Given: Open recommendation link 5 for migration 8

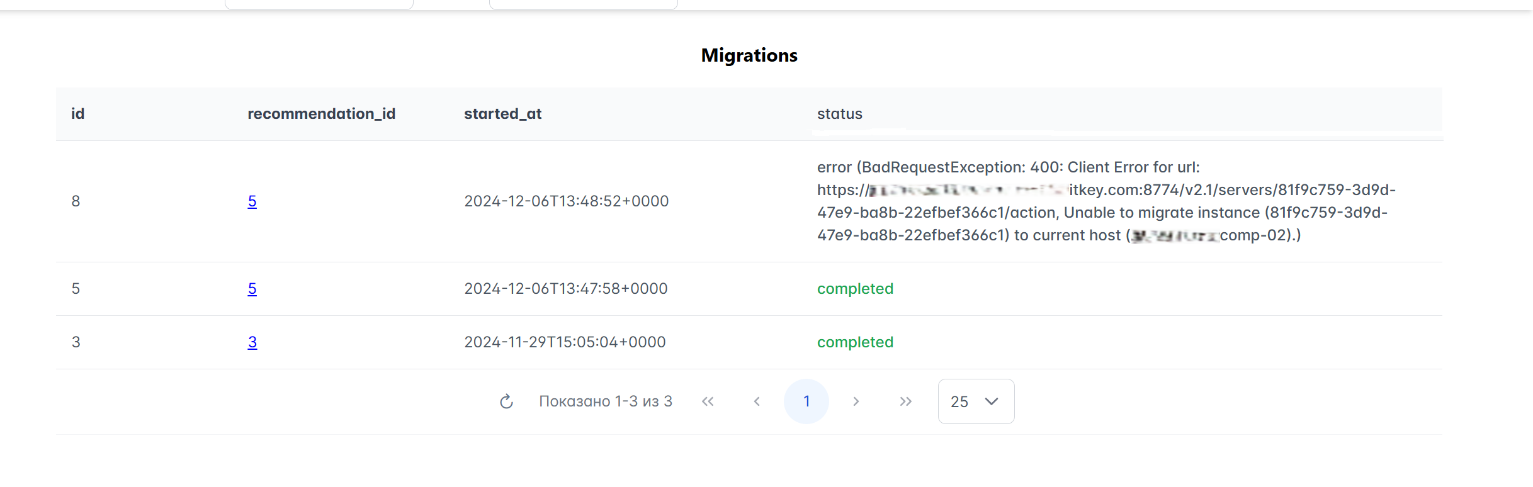Looking at the screenshot, I should click(x=252, y=201).
